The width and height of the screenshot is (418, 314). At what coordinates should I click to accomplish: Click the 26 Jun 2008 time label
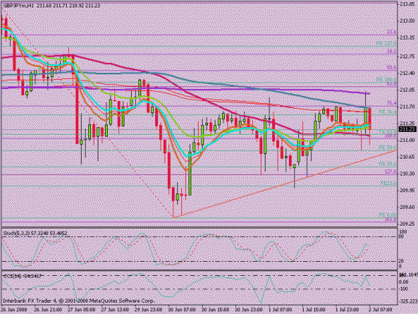(14, 310)
